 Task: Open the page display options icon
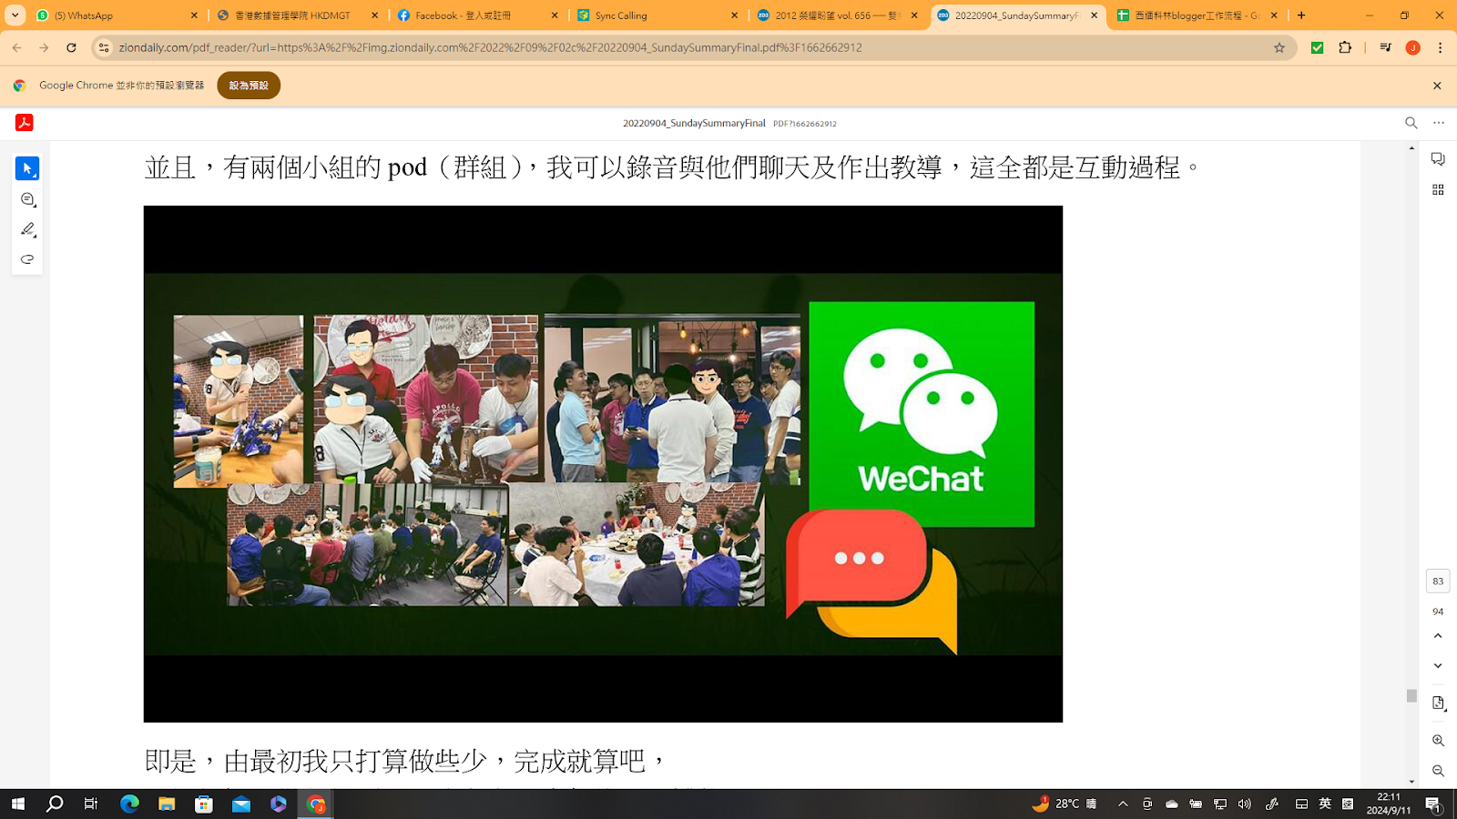click(1438, 703)
